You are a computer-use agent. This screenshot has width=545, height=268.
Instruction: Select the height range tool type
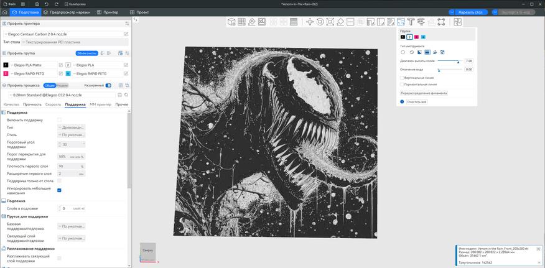tap(427, 52)
